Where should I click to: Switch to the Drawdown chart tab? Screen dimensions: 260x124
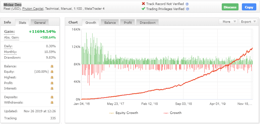(147, 23)
